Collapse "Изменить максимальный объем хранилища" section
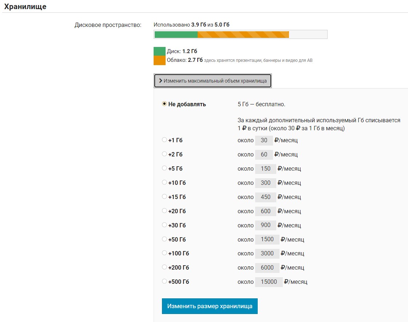 point(213,81)
